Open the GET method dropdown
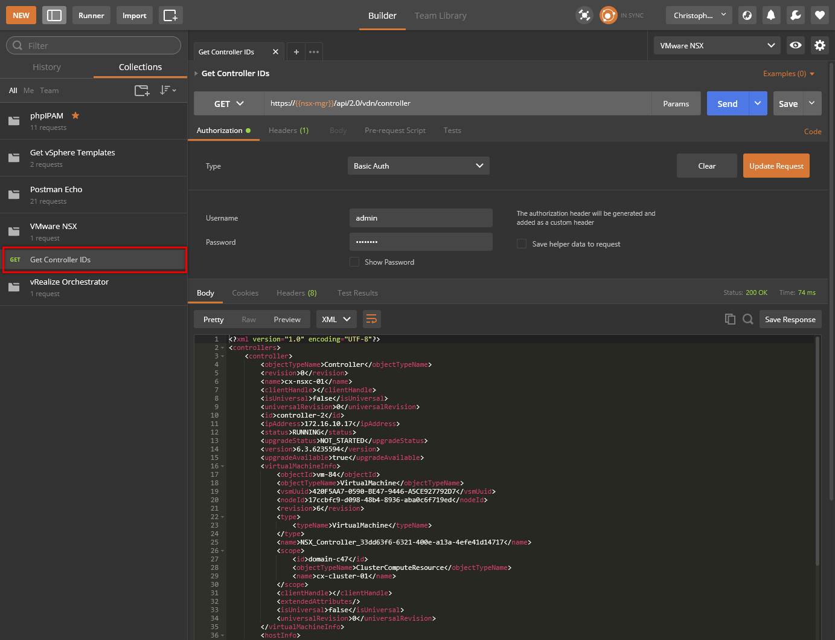Viewport: 835px width, 640px height. click(x=229, y=104)
